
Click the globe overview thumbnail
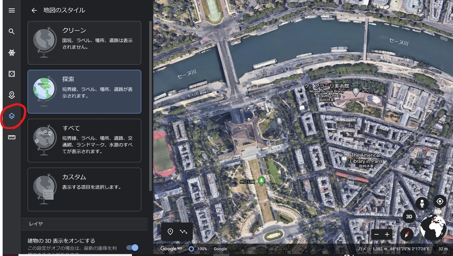(434, 227)
